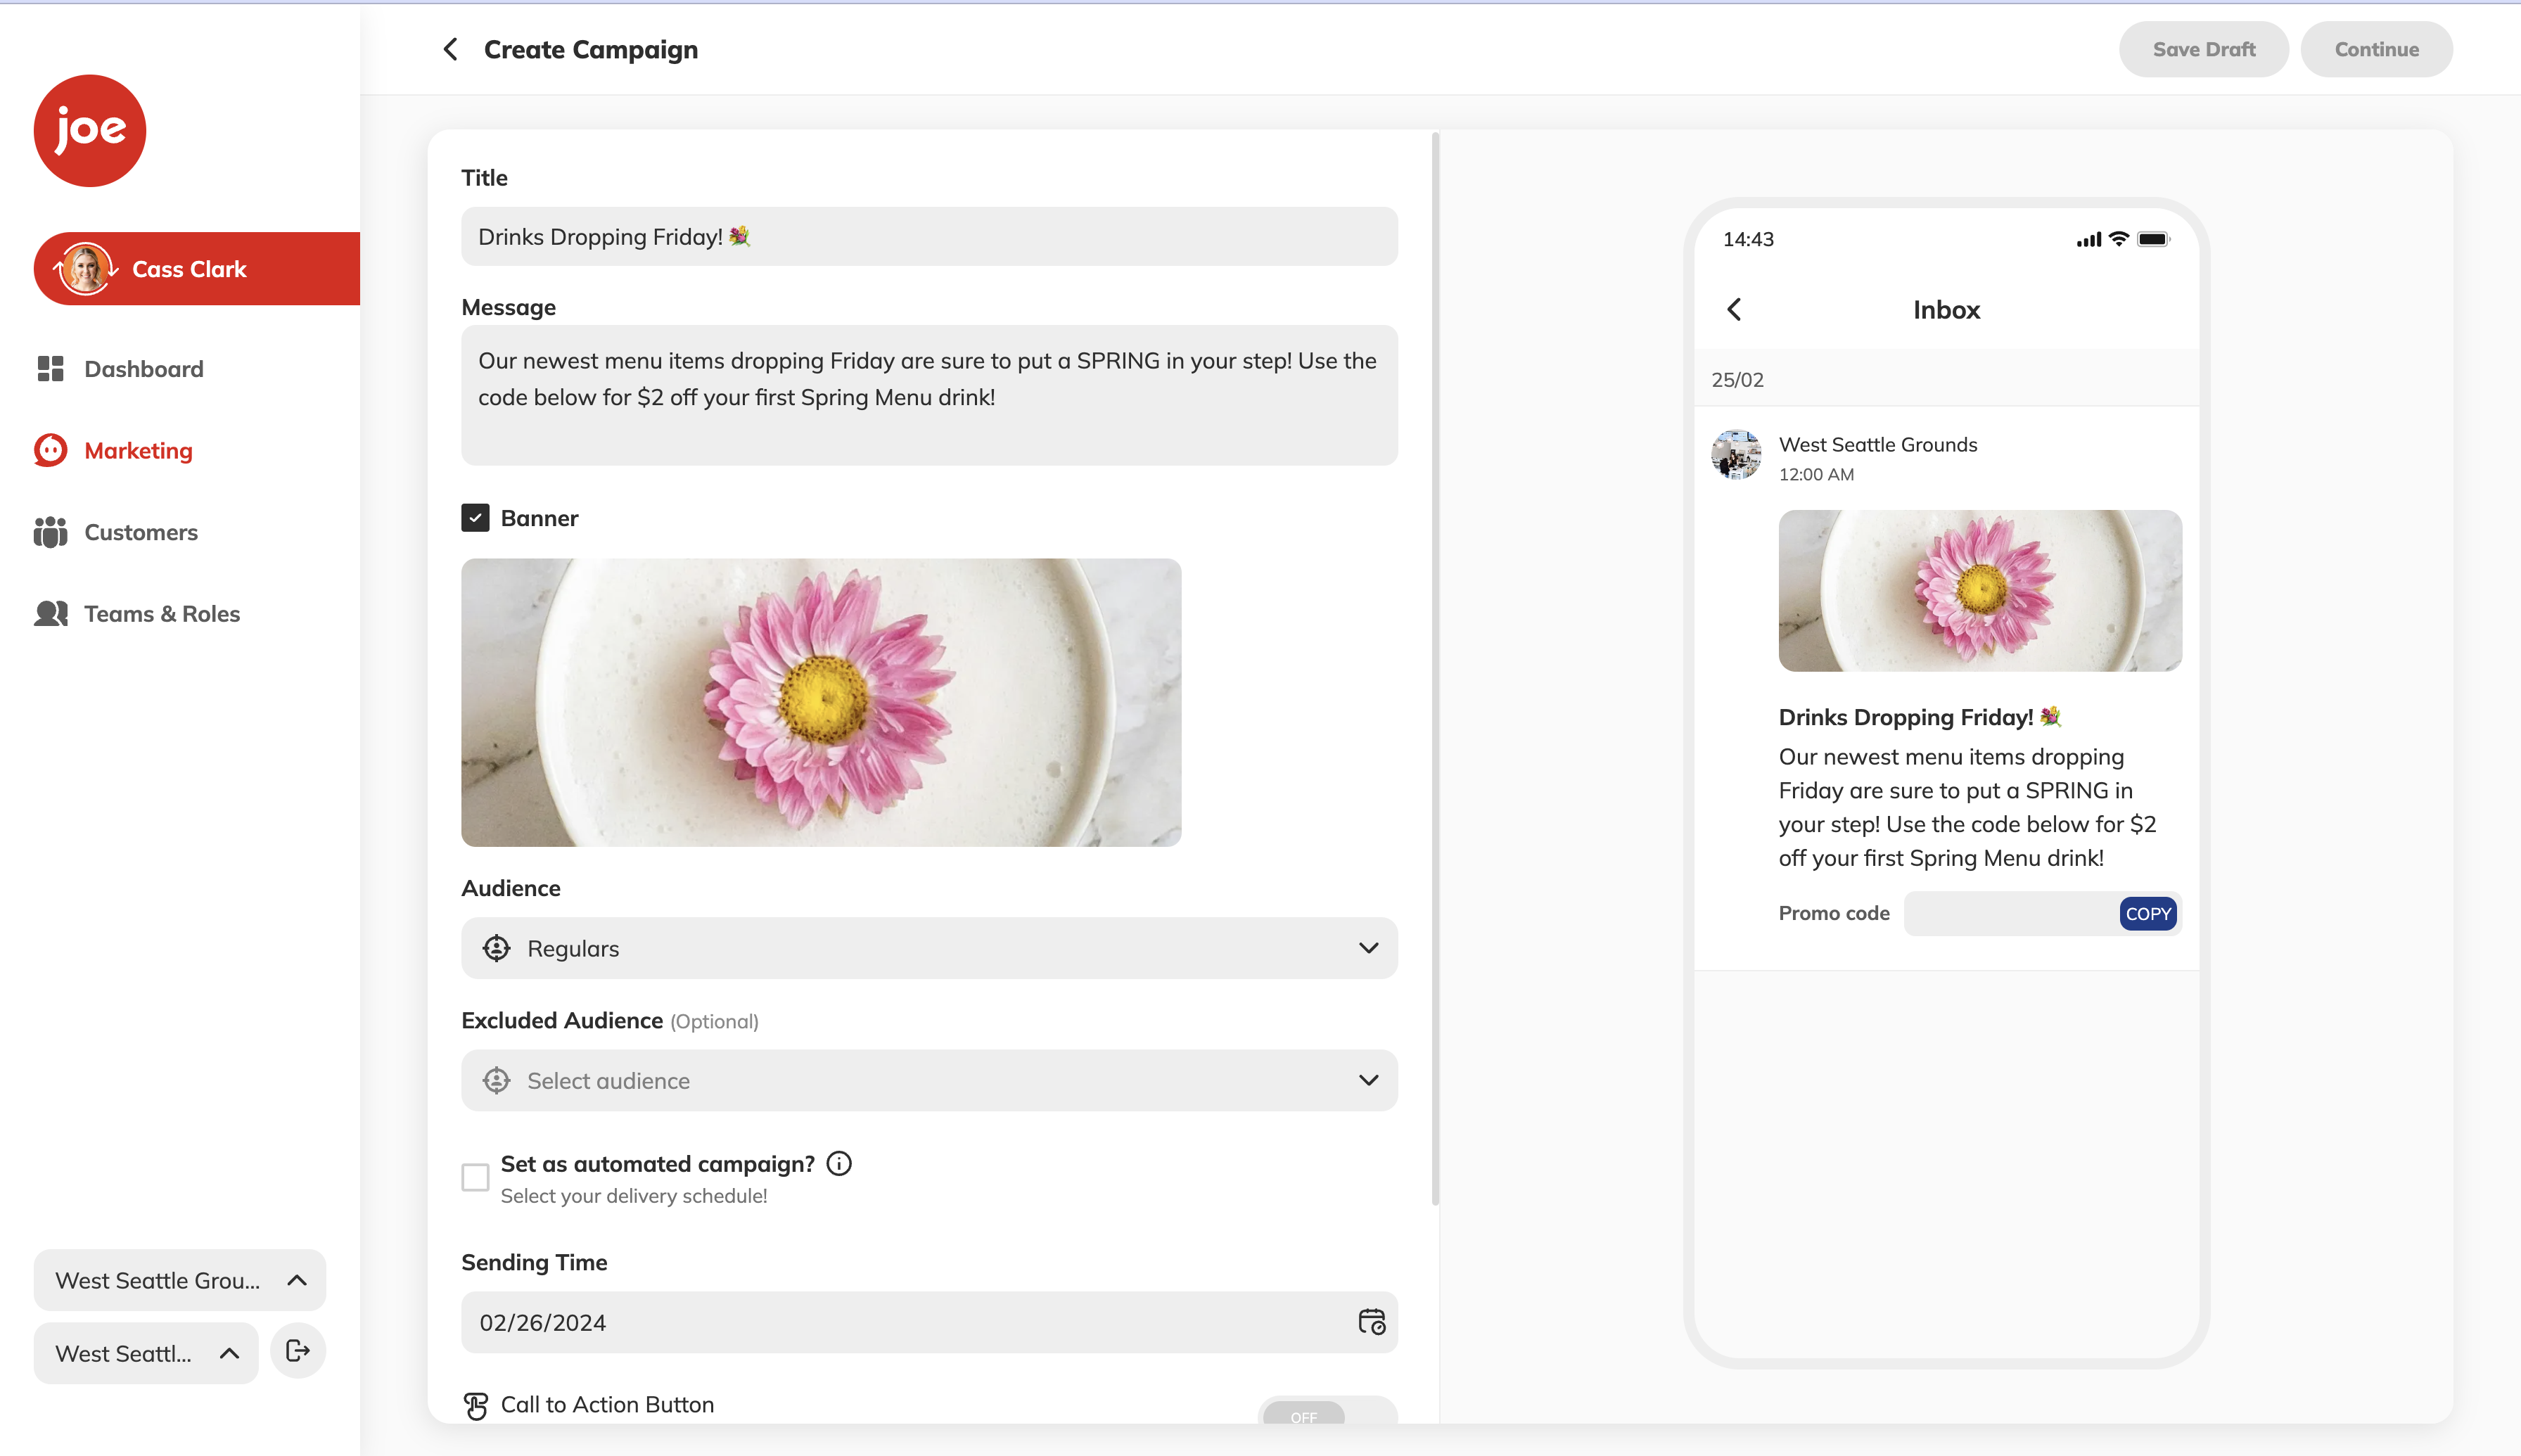Click the 14:43 clock in preview

coord(1748,239)
